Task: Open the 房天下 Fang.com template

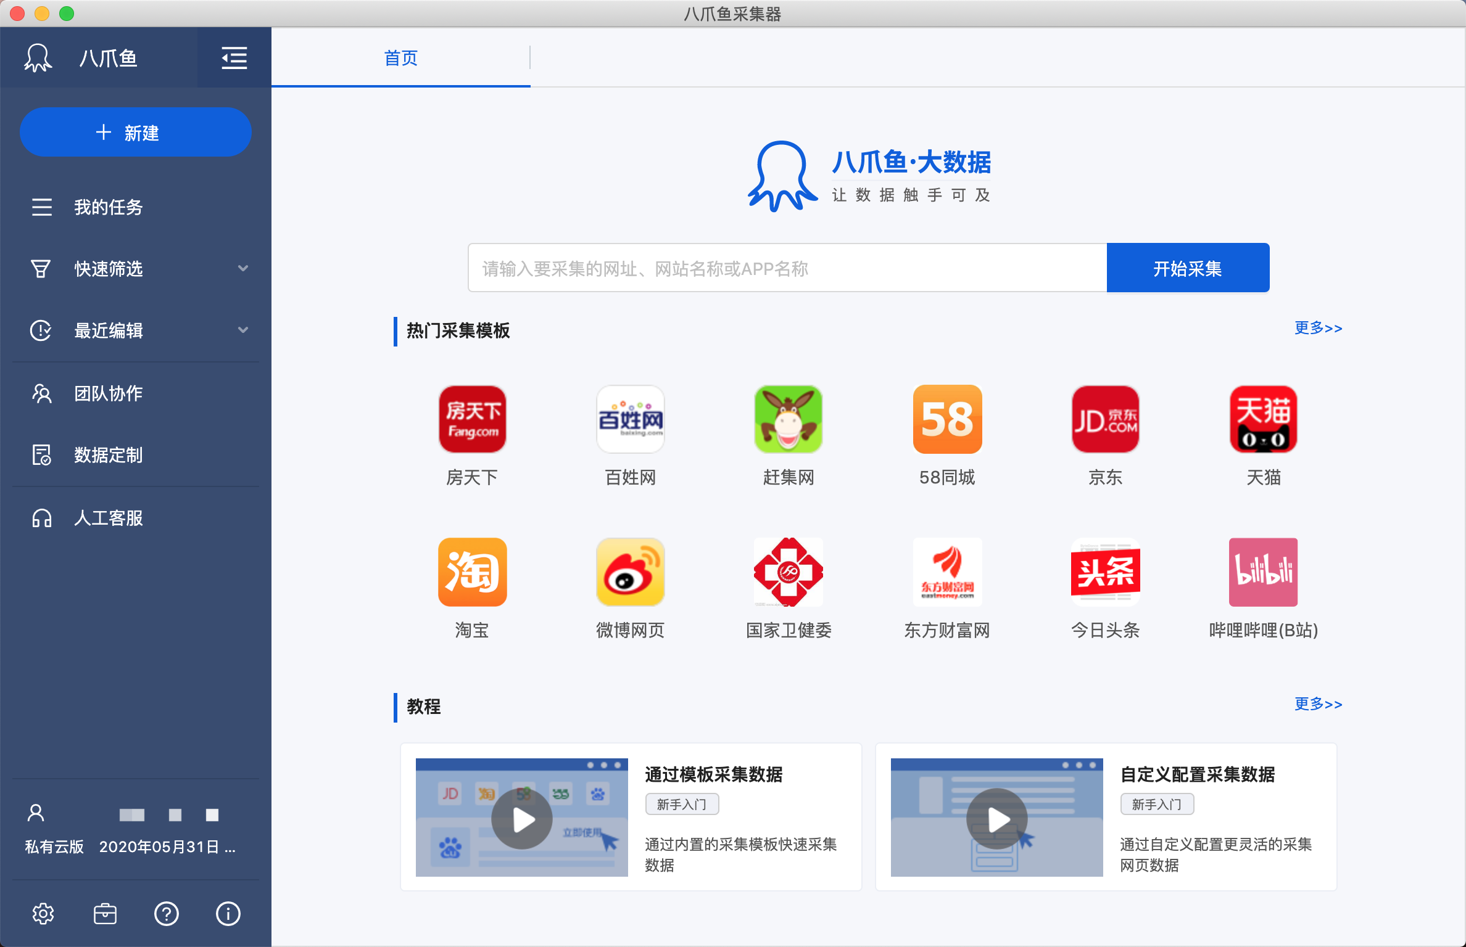Action: [472, 419]
